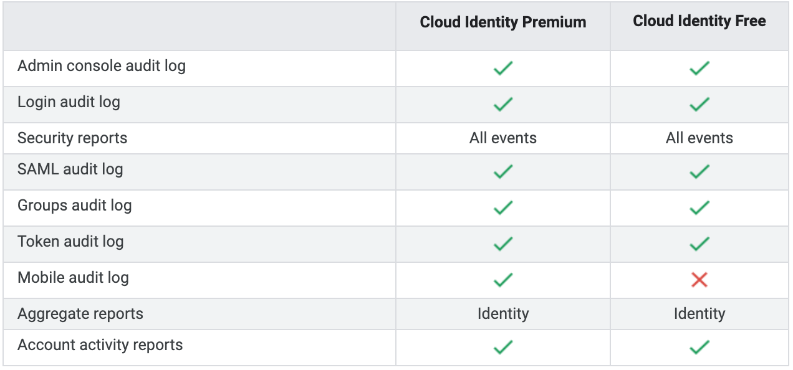Click the red X for Mobile audit log

pyautogui.click(x=699, y=280)
